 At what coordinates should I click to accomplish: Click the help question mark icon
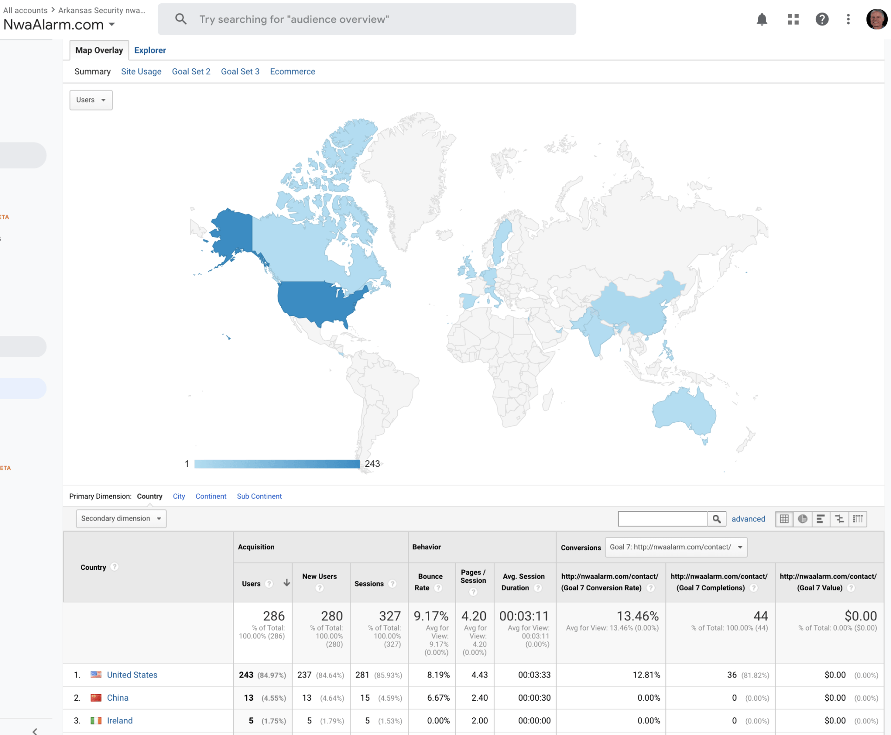[x=822, y=19]
